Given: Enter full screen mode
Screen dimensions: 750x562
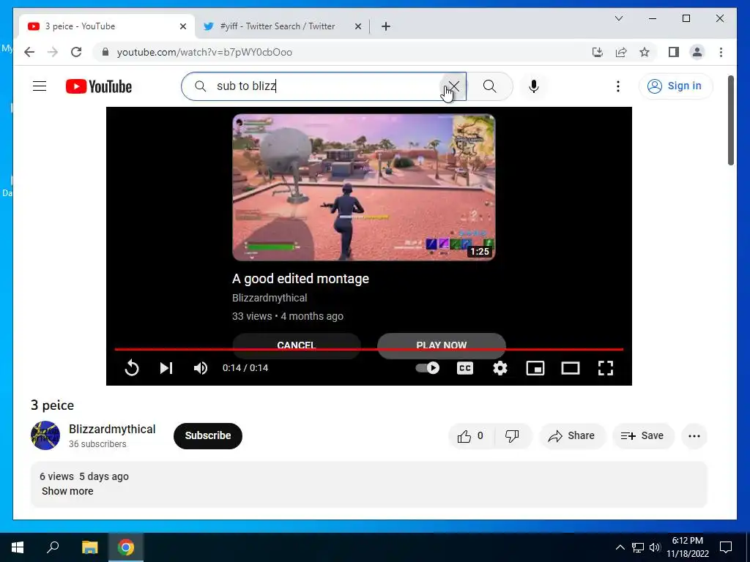Looking at the screenshot, I should coord(606,368).
